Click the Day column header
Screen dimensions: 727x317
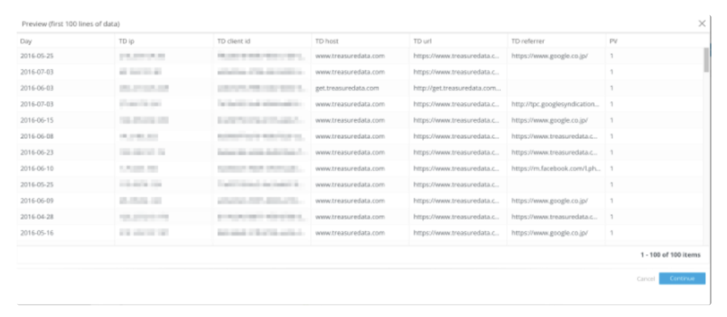26,41
